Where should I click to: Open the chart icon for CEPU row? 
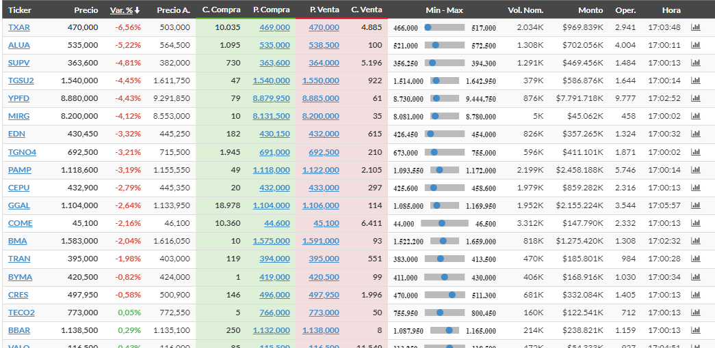pyautogui.click(x=695, y=188)
